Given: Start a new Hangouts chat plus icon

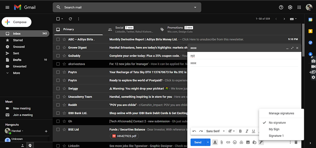Looking at the screenshot, I should [x=46, y=131].
